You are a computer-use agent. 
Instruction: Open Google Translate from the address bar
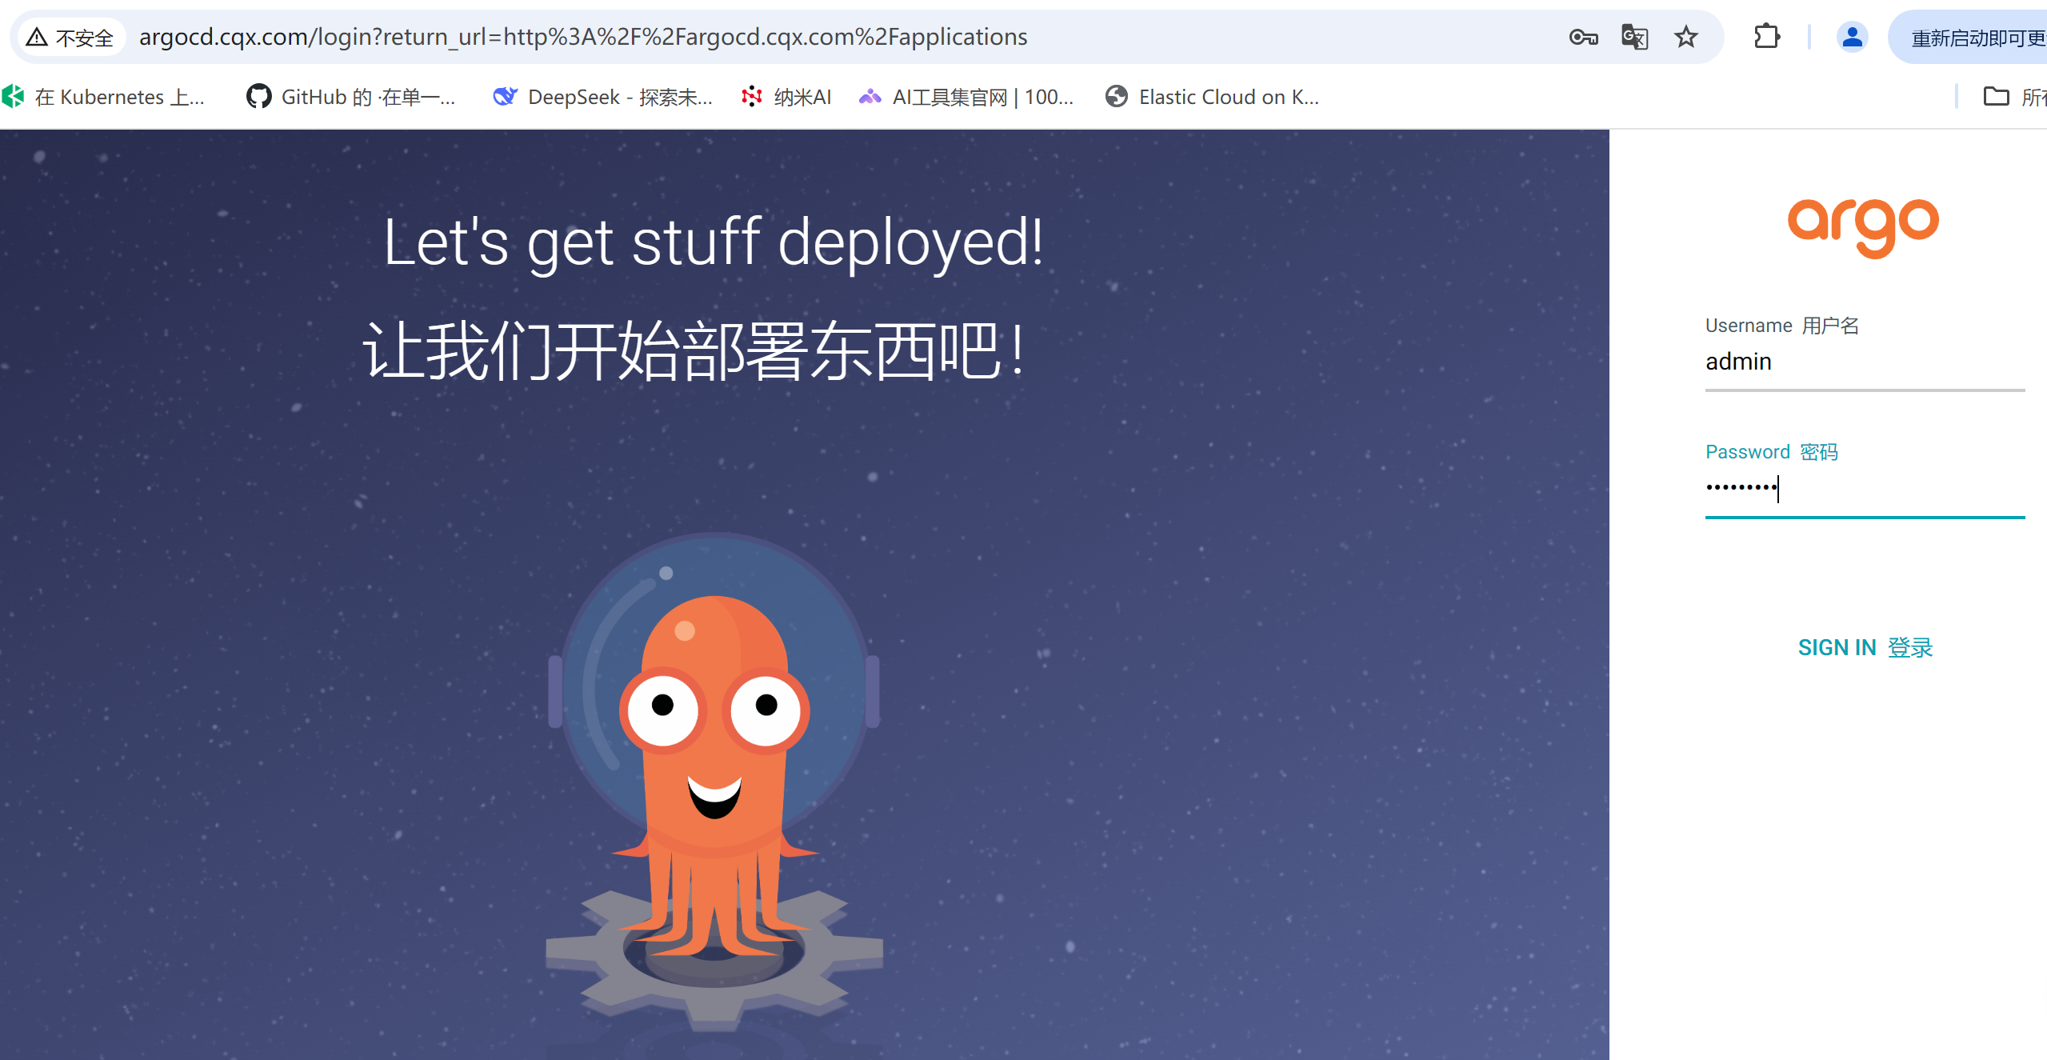(1634, 36)
